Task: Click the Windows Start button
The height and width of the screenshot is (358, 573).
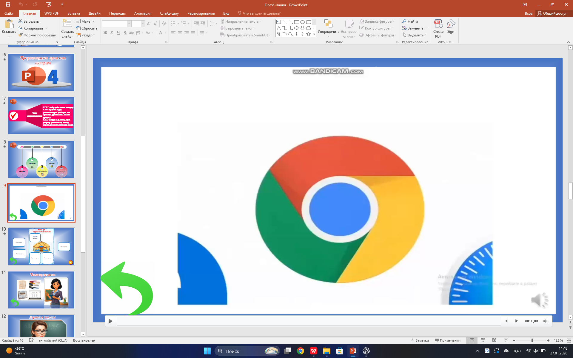Action: [x=207, y=351]
